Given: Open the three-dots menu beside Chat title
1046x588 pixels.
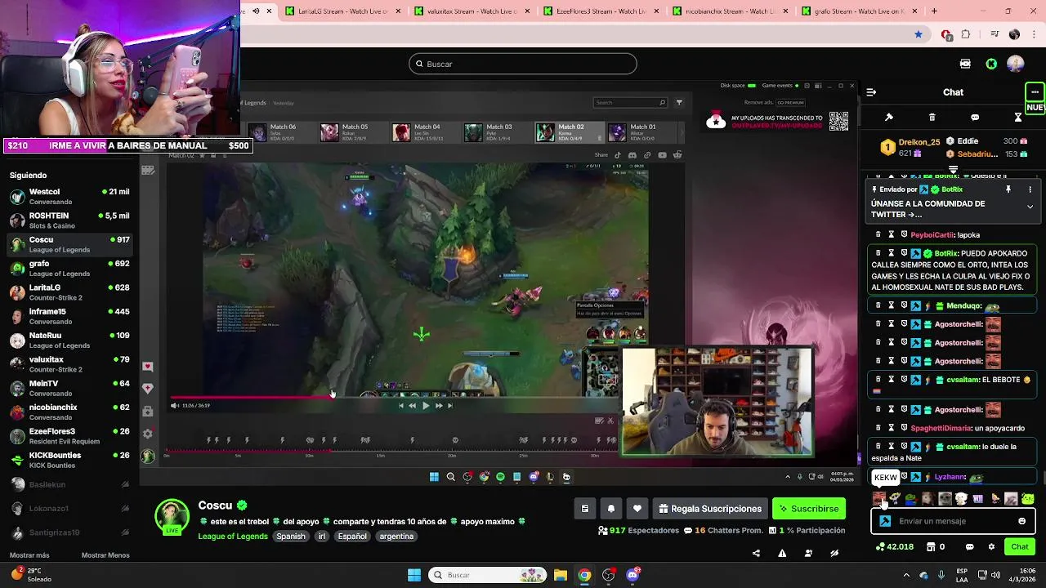Looking at the screenshot, I should tap(1035, 91).
